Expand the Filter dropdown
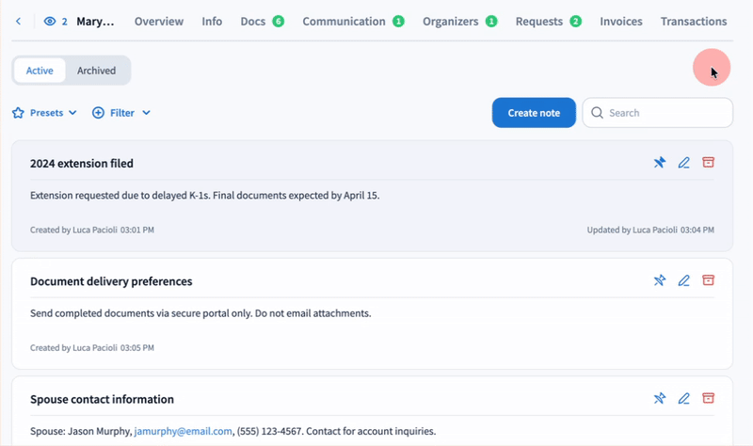 (121, 113)
